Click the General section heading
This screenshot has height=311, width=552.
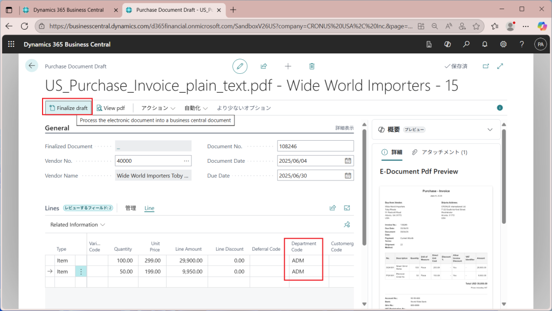pos(57,128)
